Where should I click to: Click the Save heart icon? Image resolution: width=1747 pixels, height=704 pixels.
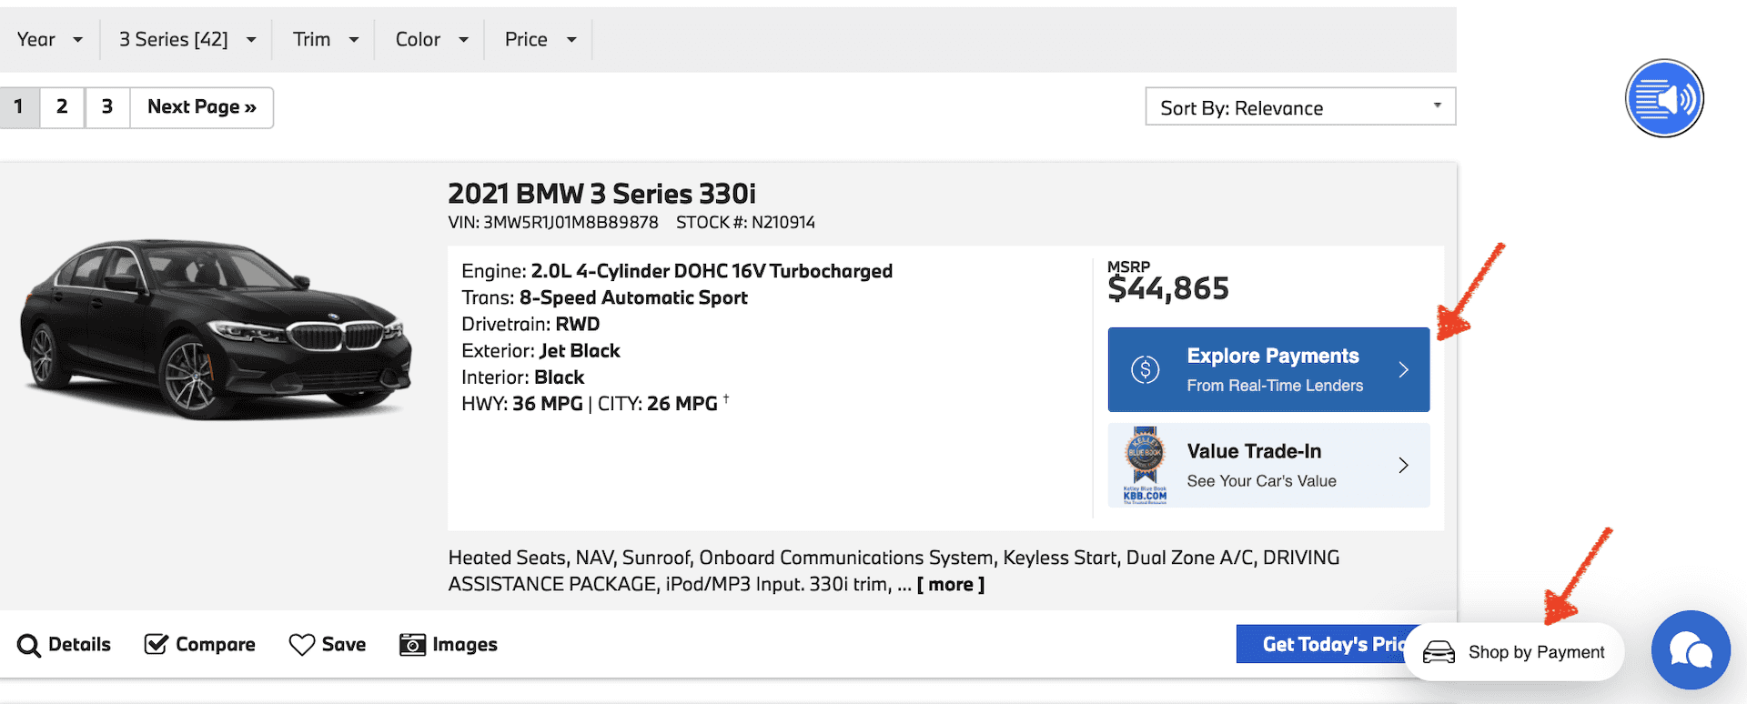(302, 645)
